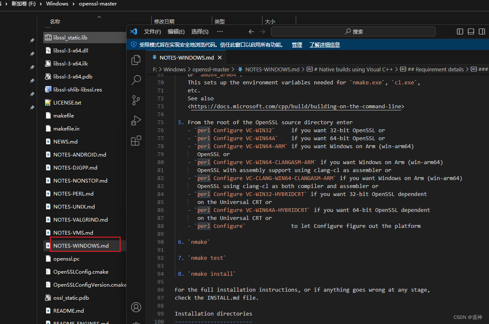Click the 搜索 command center box
This screenshot has width=489, height=324.
[x=353, y=31]
